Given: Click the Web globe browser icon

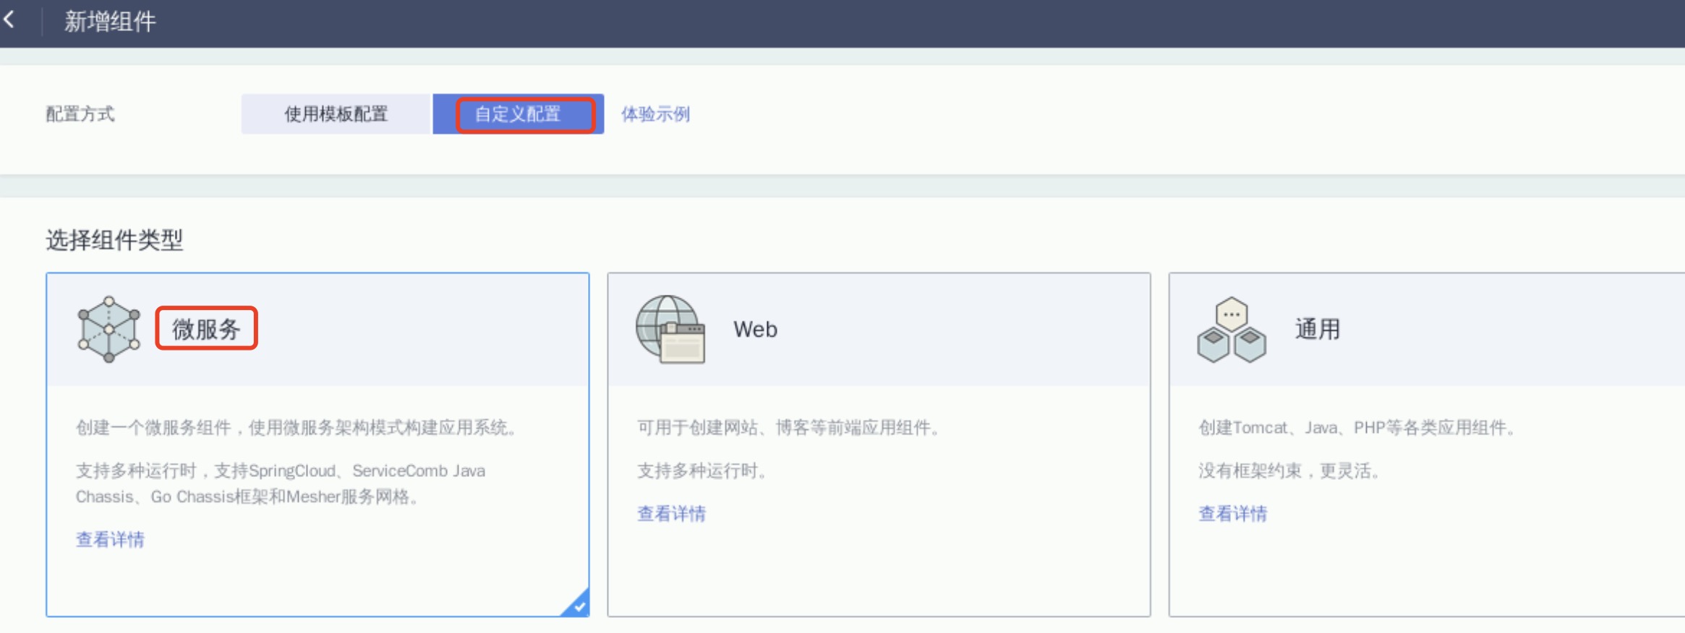Looking at the screenshot, I should [670, 330].
